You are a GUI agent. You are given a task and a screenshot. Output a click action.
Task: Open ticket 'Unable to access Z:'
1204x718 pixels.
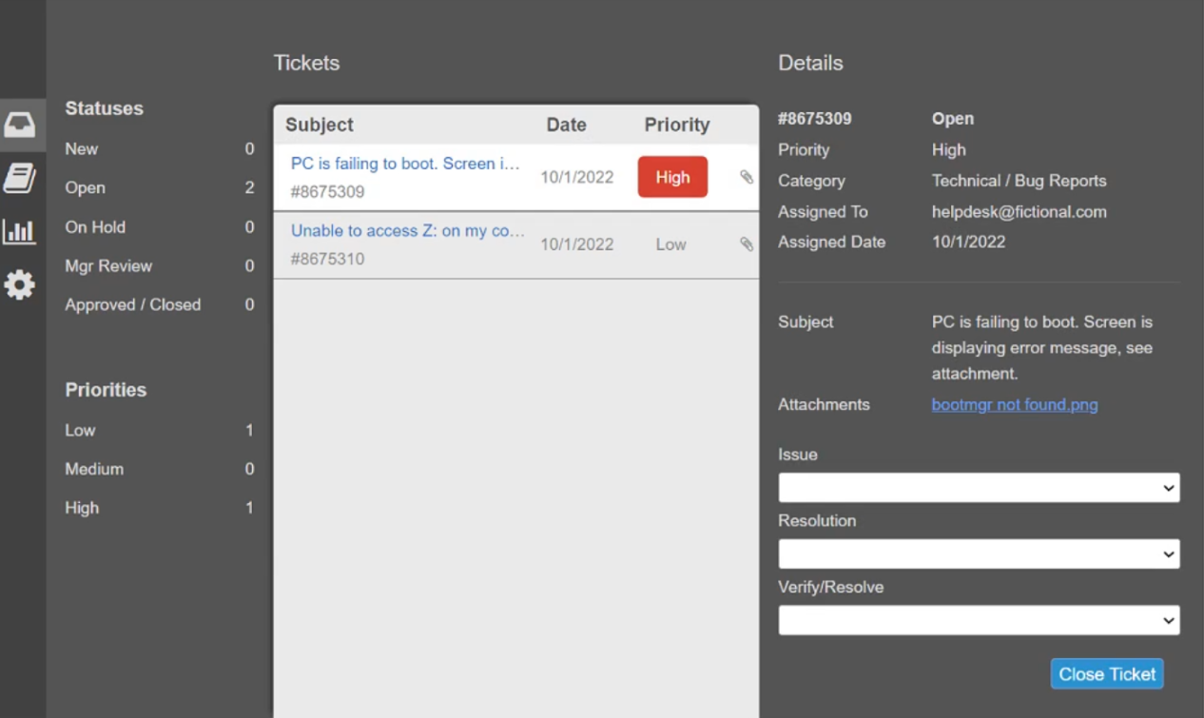407,231
